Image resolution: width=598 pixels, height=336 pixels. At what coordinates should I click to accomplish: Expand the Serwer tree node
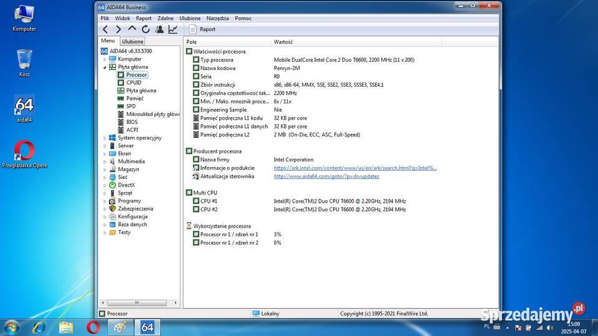click(x=105, y=146)
